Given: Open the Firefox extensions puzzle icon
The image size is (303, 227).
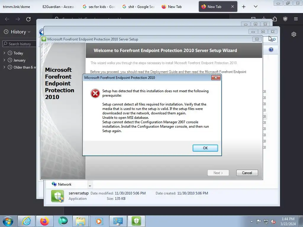Looking at the screenshot, I should click(275, 19).
